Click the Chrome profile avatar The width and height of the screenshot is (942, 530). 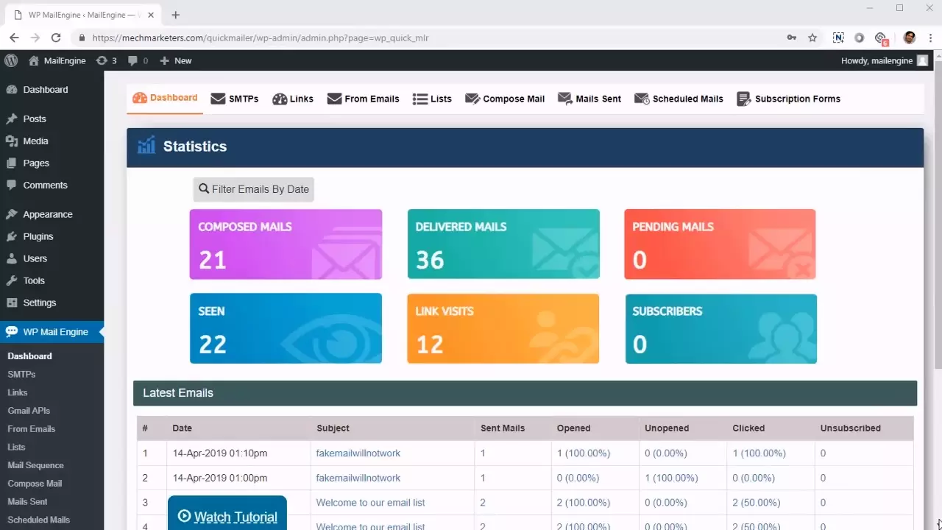[910, 38]
